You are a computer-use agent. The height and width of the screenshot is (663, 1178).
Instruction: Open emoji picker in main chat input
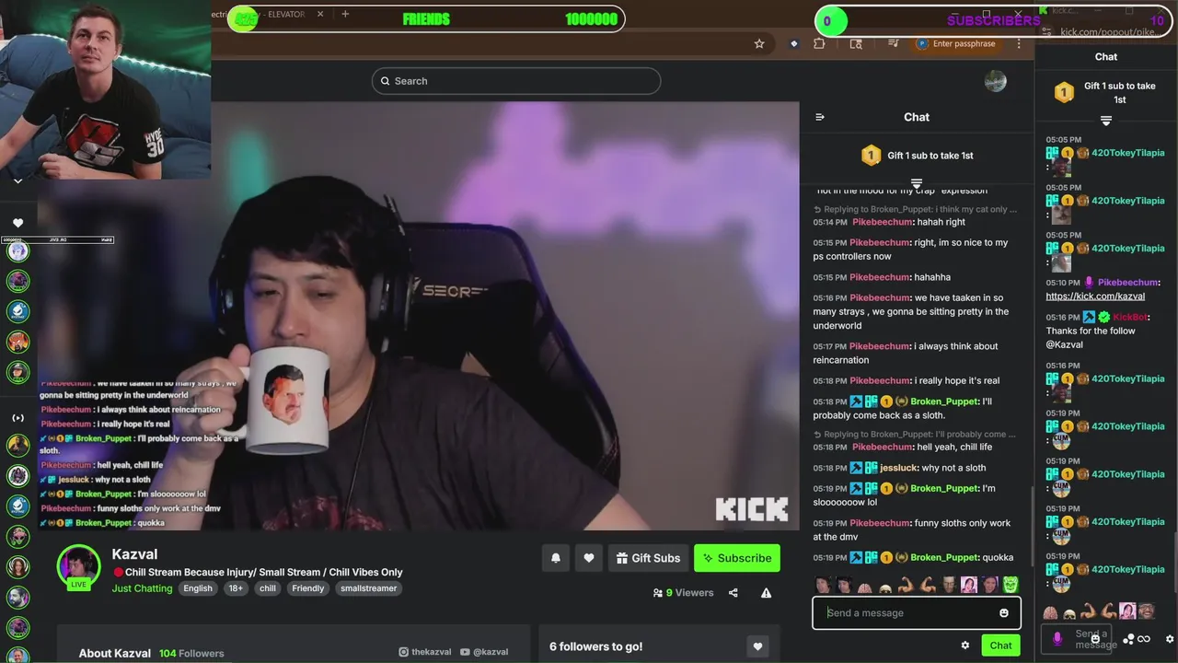click(x=1004, y=613)
